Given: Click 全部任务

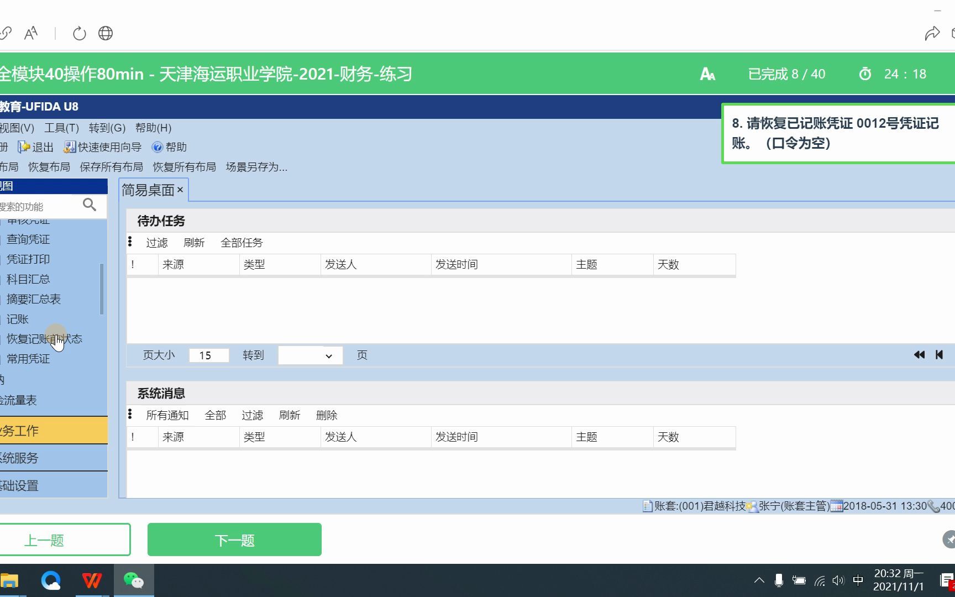Looking at the screenshot, I should click(242, 243).
